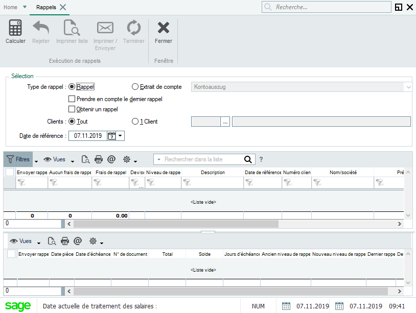This screenshot has height=313, width=416.
Task: Click the print preview icon in lower list toolbar
Action: 52,241
